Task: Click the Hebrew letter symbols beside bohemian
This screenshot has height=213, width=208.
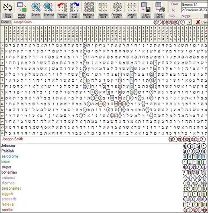Action: [x=195, y=173]
